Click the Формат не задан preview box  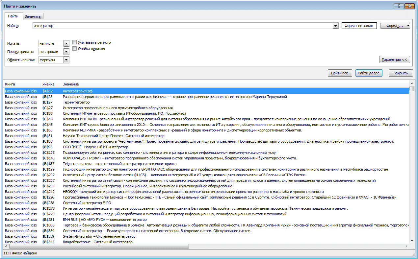(x=359, y=26)
